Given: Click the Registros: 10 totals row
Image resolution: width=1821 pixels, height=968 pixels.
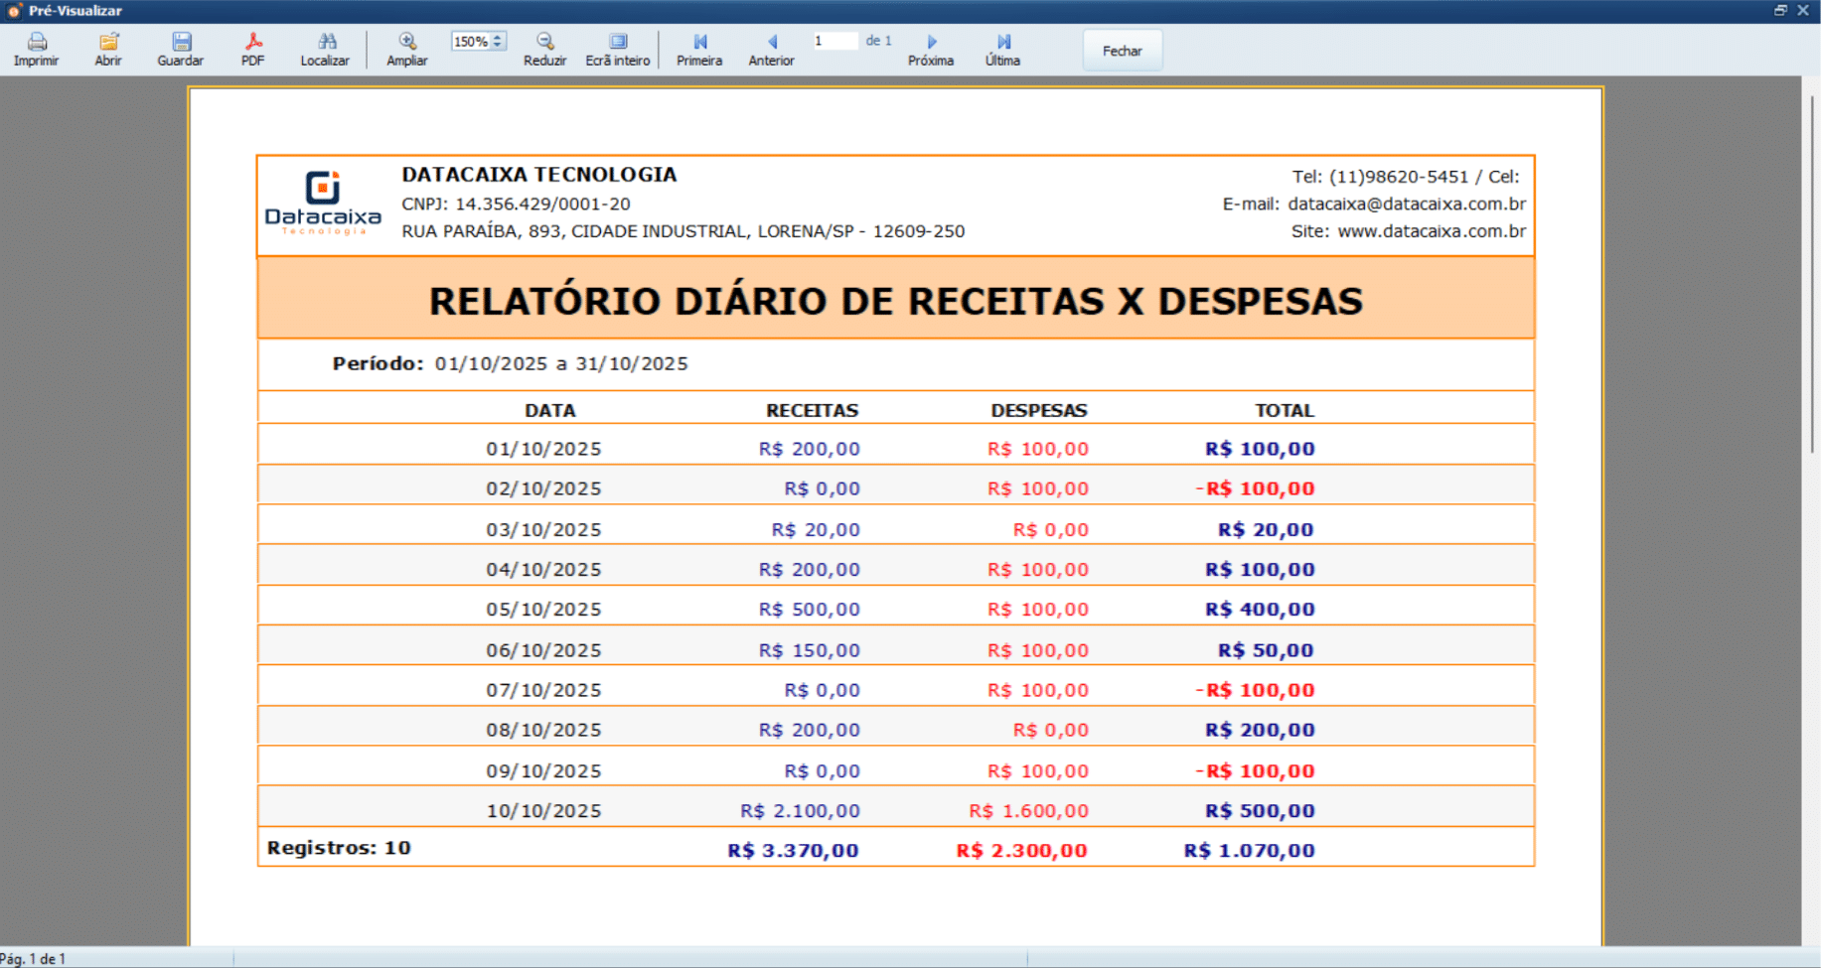Looking at the screenshot, I should 339,849.
